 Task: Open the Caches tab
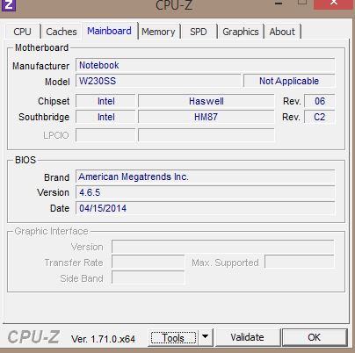[x=62, y=32]
